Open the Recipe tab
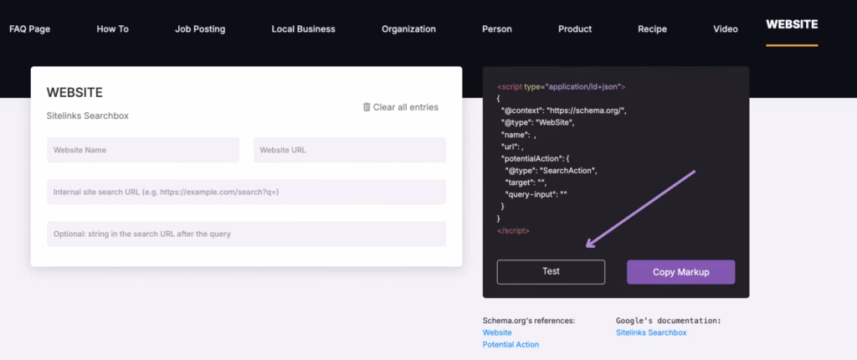 (x=652, y=29)
